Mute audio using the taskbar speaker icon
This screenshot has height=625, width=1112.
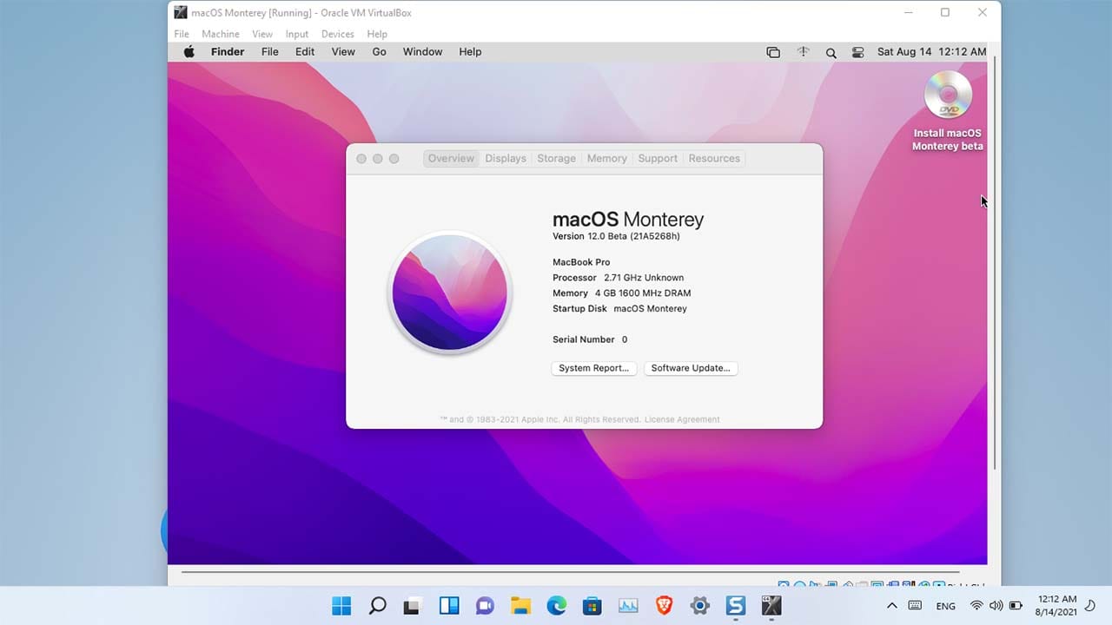click(996, 606)
